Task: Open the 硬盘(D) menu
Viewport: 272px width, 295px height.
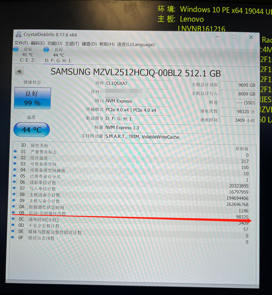Action: 89,44
